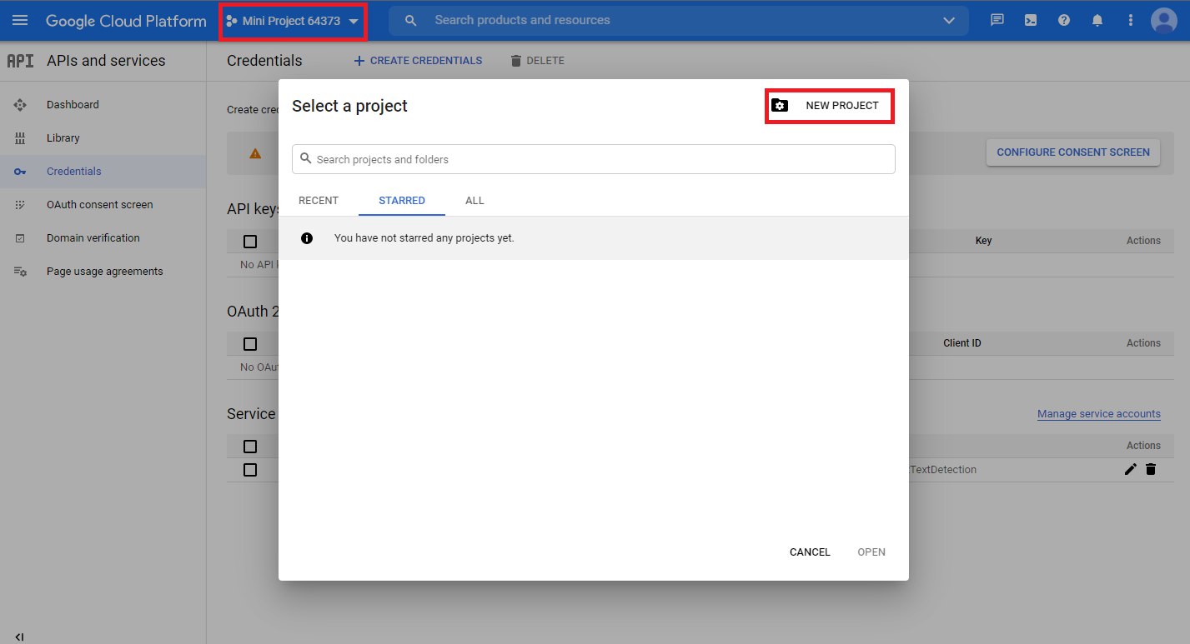Screen dimensions: 1190x644
Task: Open OAuth consent screen in sidebar
Action: [100, 205]
